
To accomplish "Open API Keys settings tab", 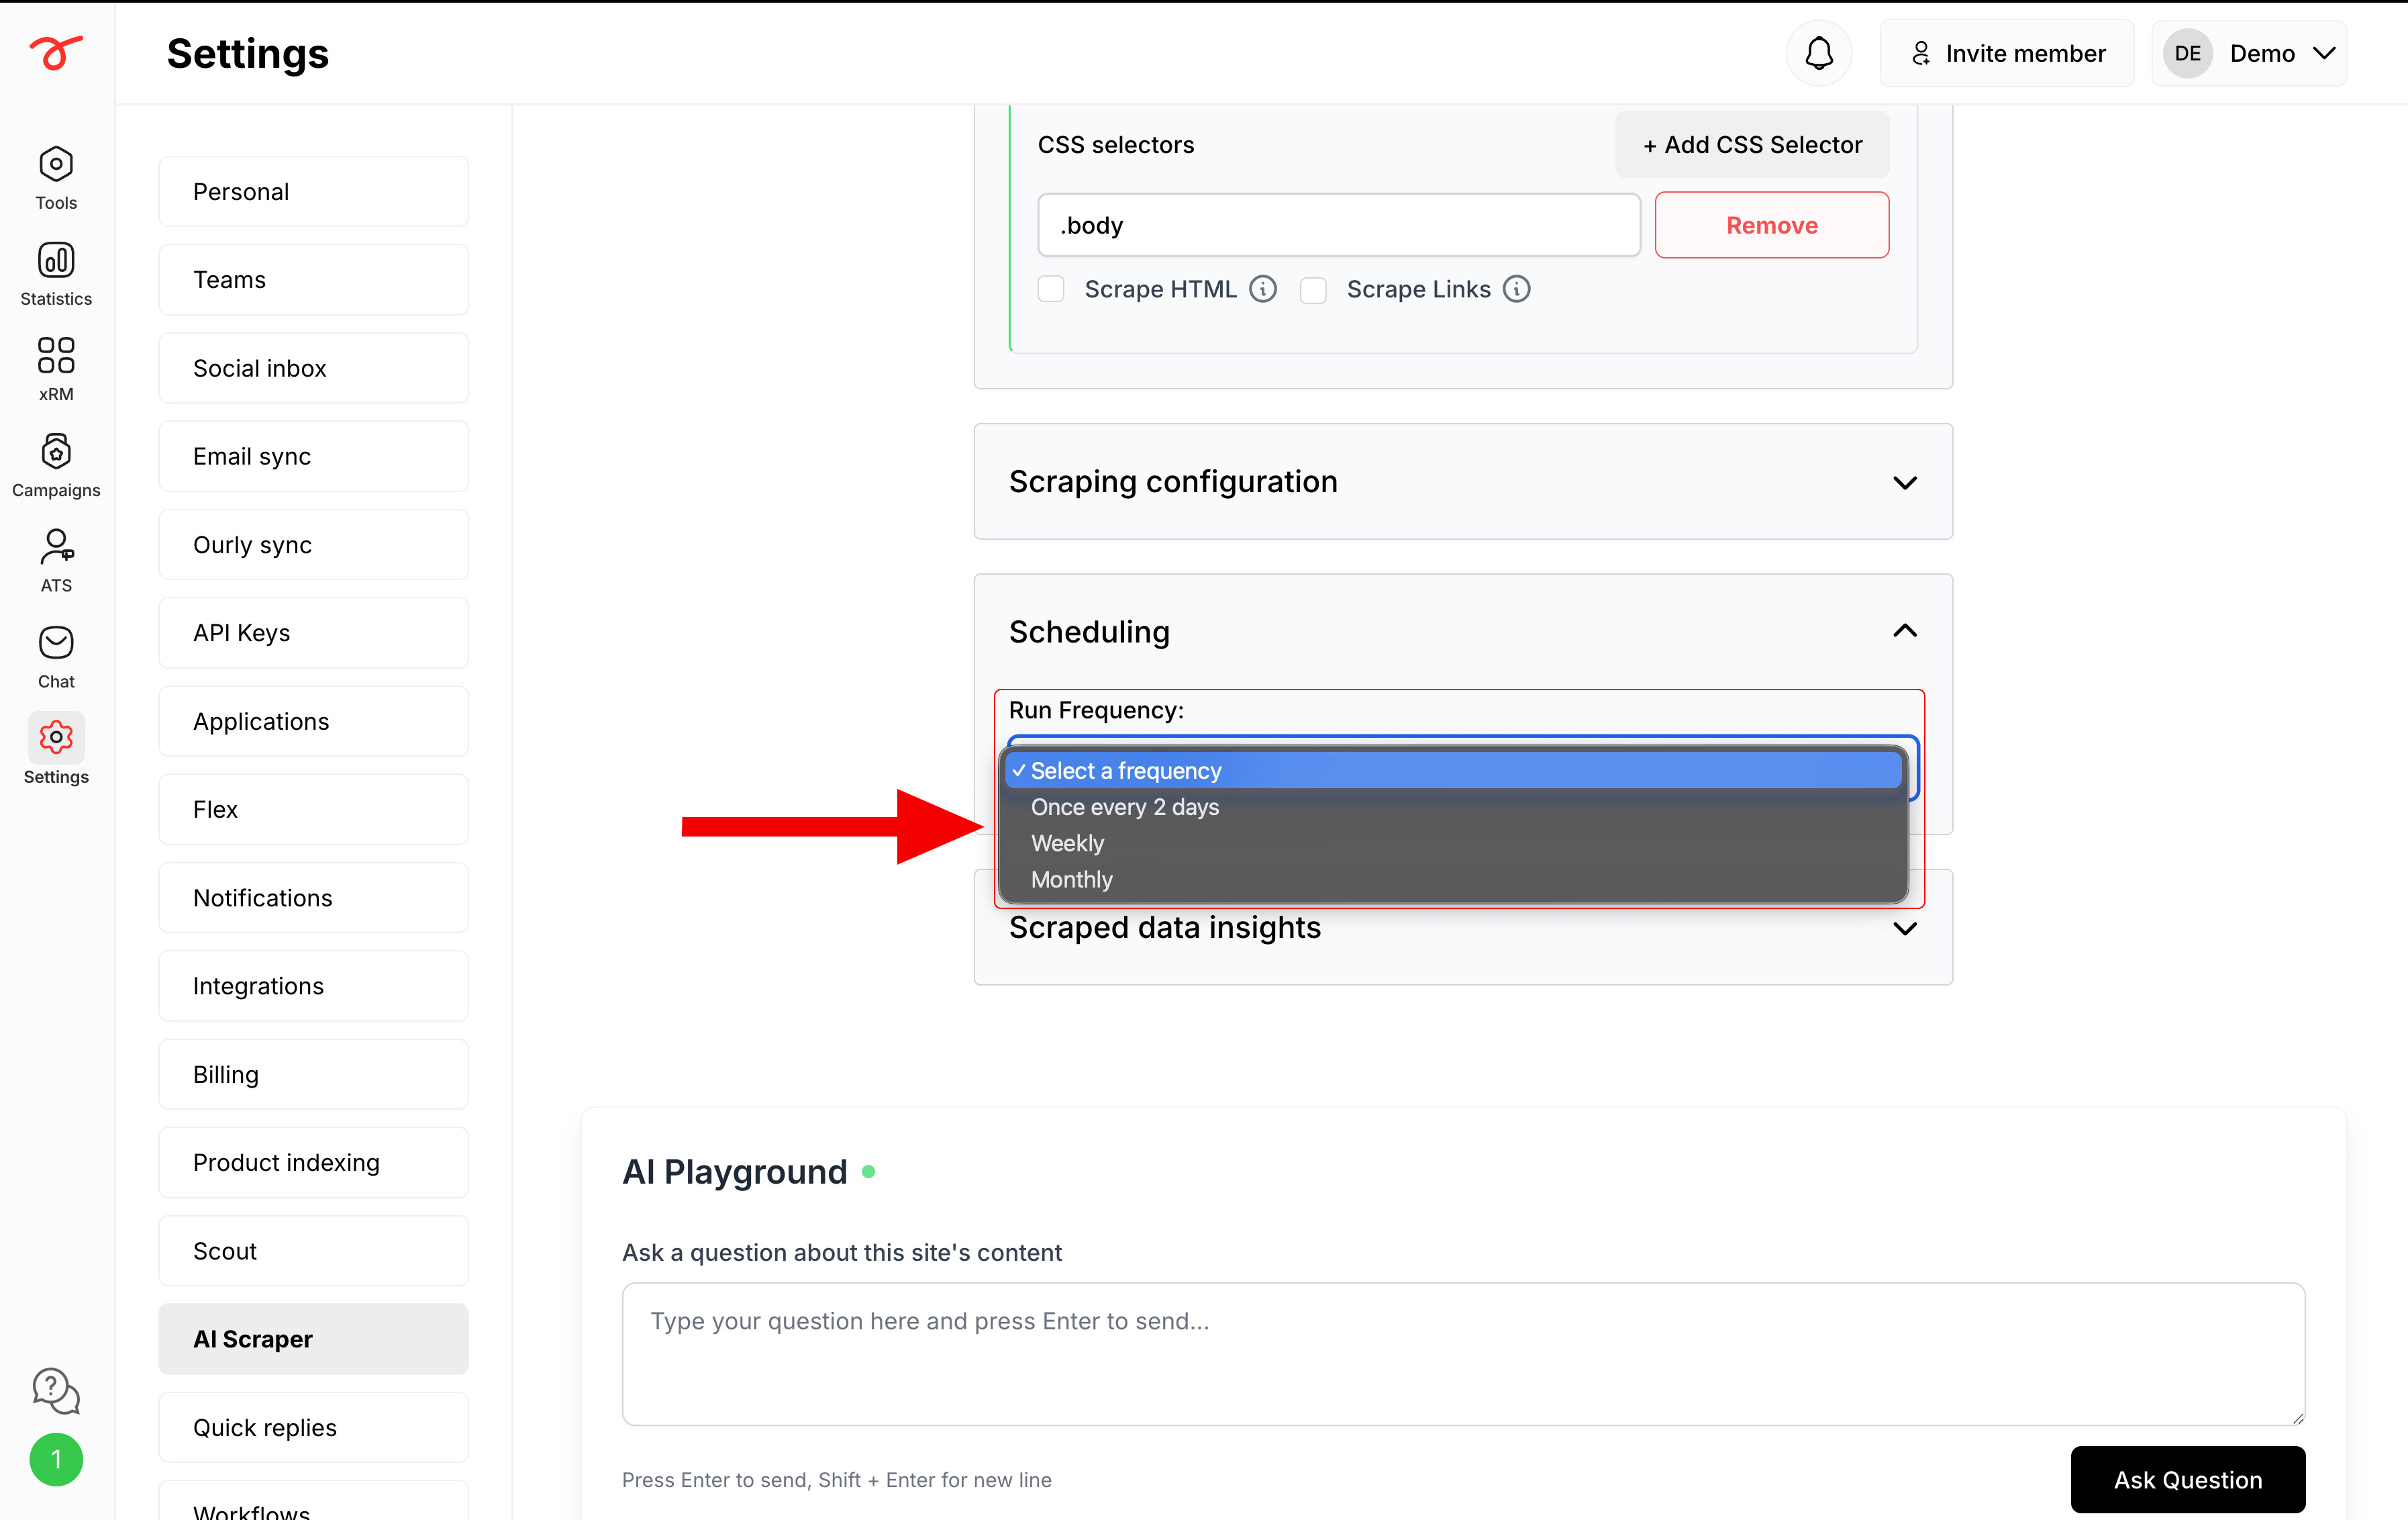I will [x=313, y=632].
